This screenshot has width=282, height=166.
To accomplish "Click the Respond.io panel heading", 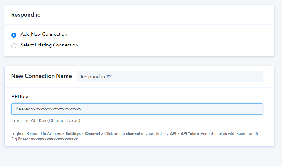I will pyautogui.click(x=26, y=15).
